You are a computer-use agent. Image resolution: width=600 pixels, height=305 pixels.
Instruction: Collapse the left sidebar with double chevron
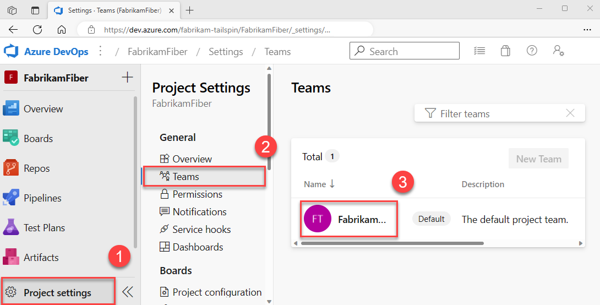128,292
